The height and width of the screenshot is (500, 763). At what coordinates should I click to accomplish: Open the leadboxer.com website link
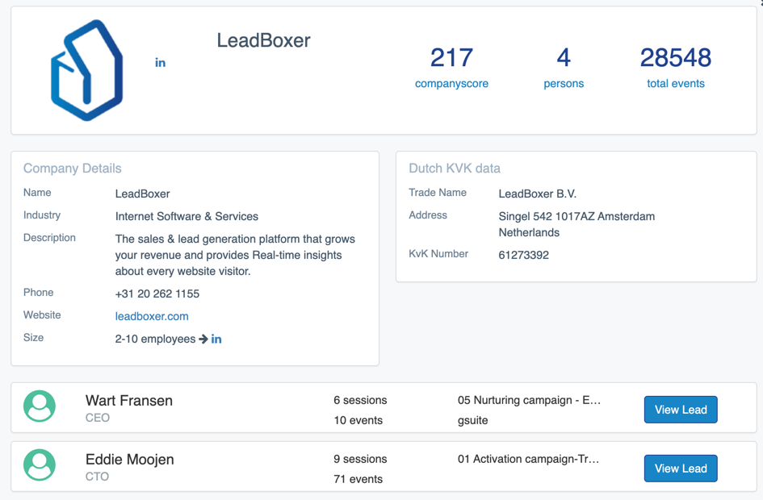pos(152,316)
